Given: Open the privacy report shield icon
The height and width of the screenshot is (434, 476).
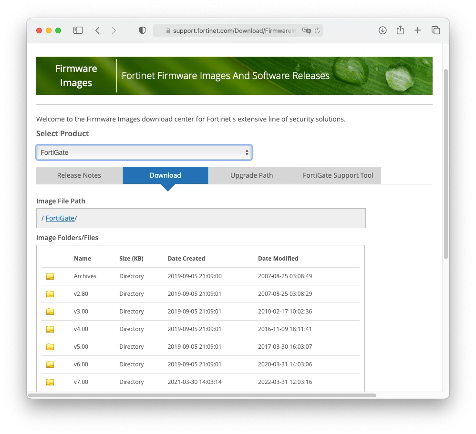Looking at the screenshot, I should coord(143,30).
